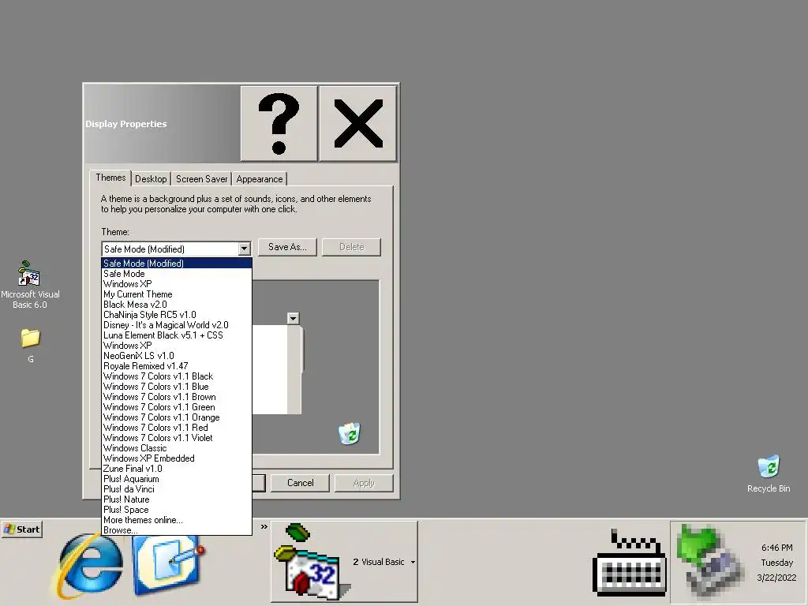808x606 pixels.
Task: Click the Apply button
Action: [x=364, y=483]
